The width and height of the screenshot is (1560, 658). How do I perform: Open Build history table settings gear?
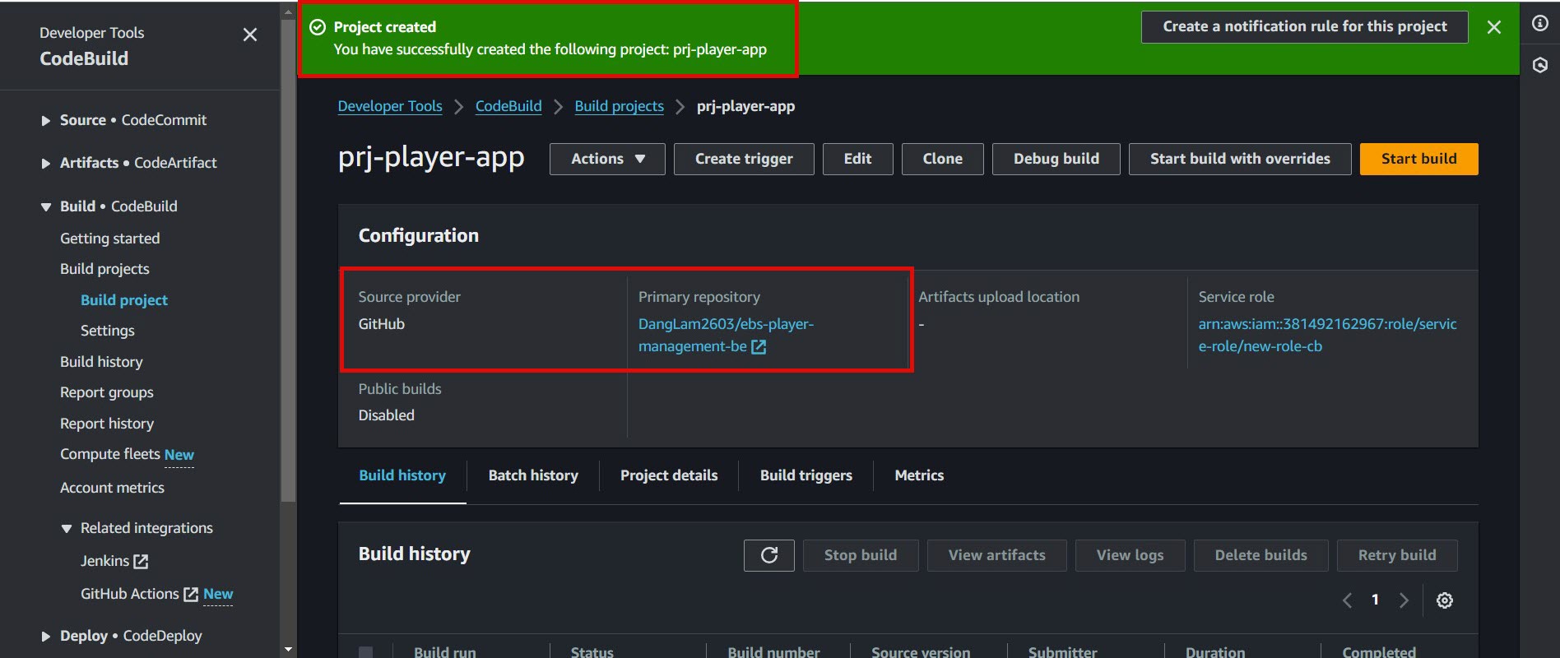1444,600
